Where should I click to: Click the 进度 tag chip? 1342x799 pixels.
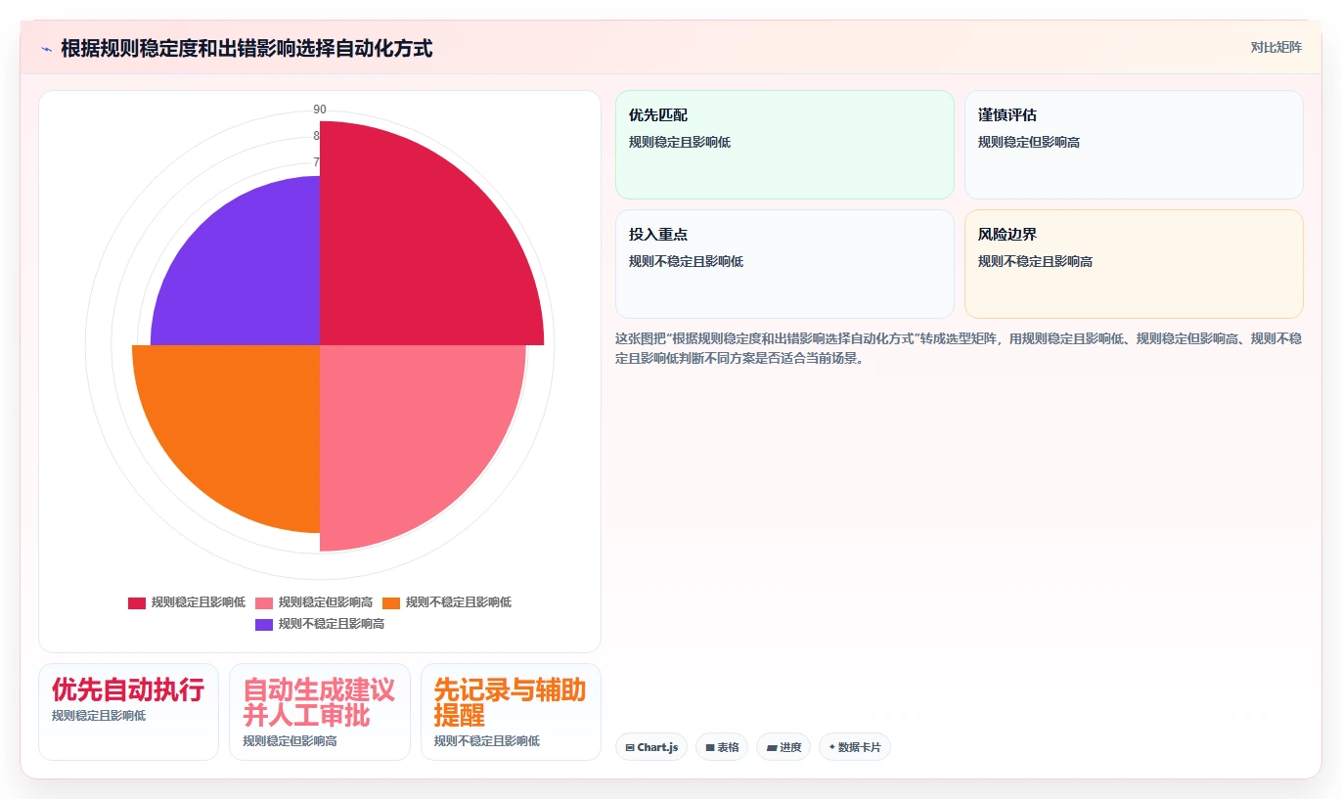[783, 747]
